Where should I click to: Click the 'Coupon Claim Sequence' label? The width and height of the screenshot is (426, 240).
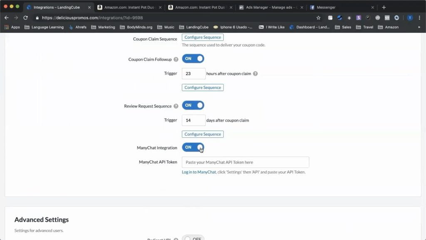(155, 39)
